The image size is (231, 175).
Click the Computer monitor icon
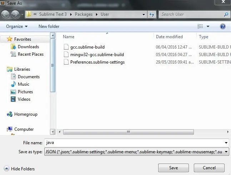(10, 129)
